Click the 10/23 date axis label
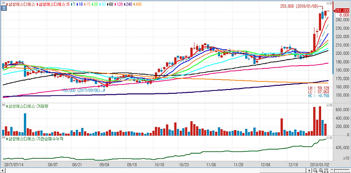The width and height of the screenshot is (351, 173). pos(184,165)
